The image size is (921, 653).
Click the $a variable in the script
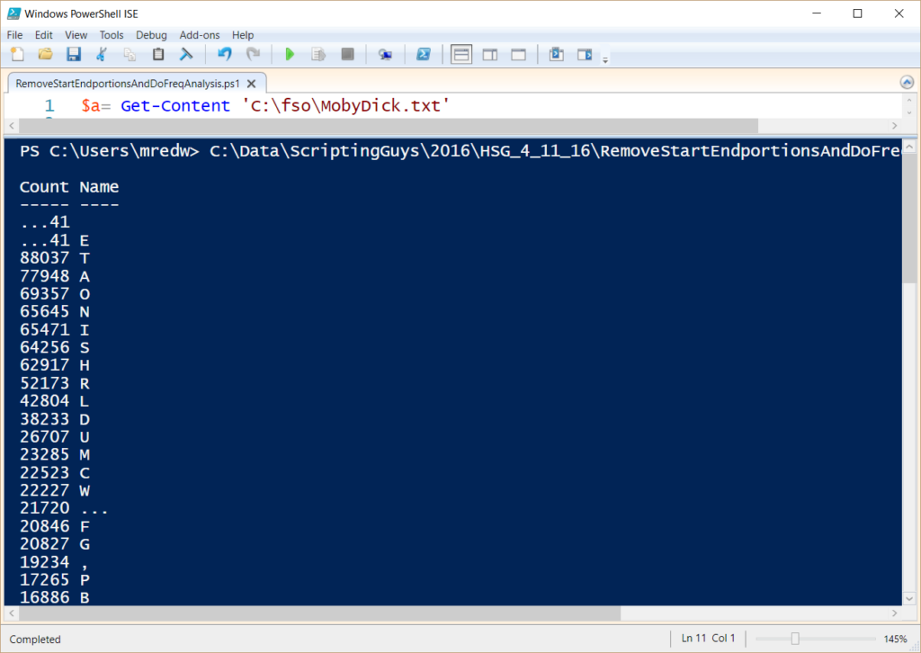[x=91, y=106]
